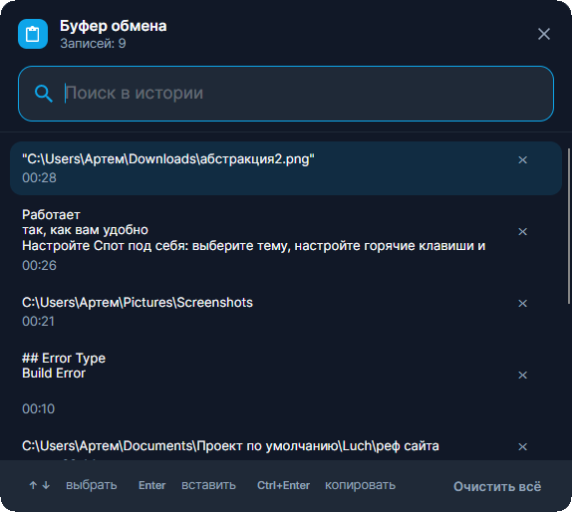
Task: Select the Downloads\абстракция2.png path text
Action: [x=168, y=159]
